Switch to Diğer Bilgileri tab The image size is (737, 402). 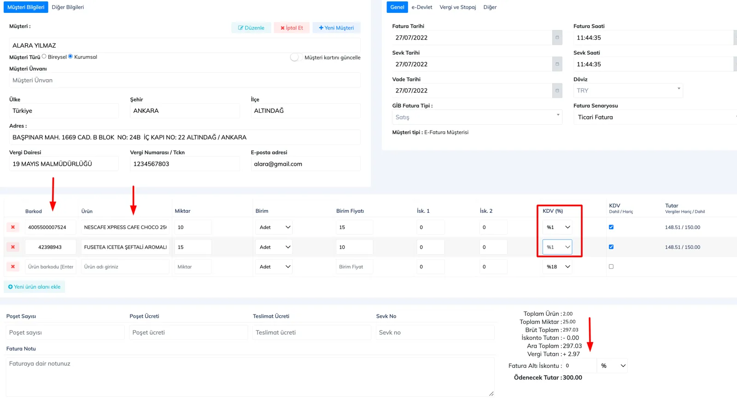68,7
